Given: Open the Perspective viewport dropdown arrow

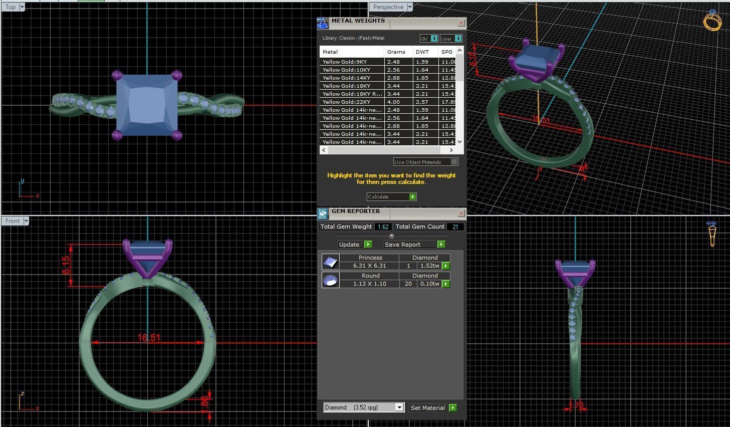Looking at the screenshot, I should (410, 7).
